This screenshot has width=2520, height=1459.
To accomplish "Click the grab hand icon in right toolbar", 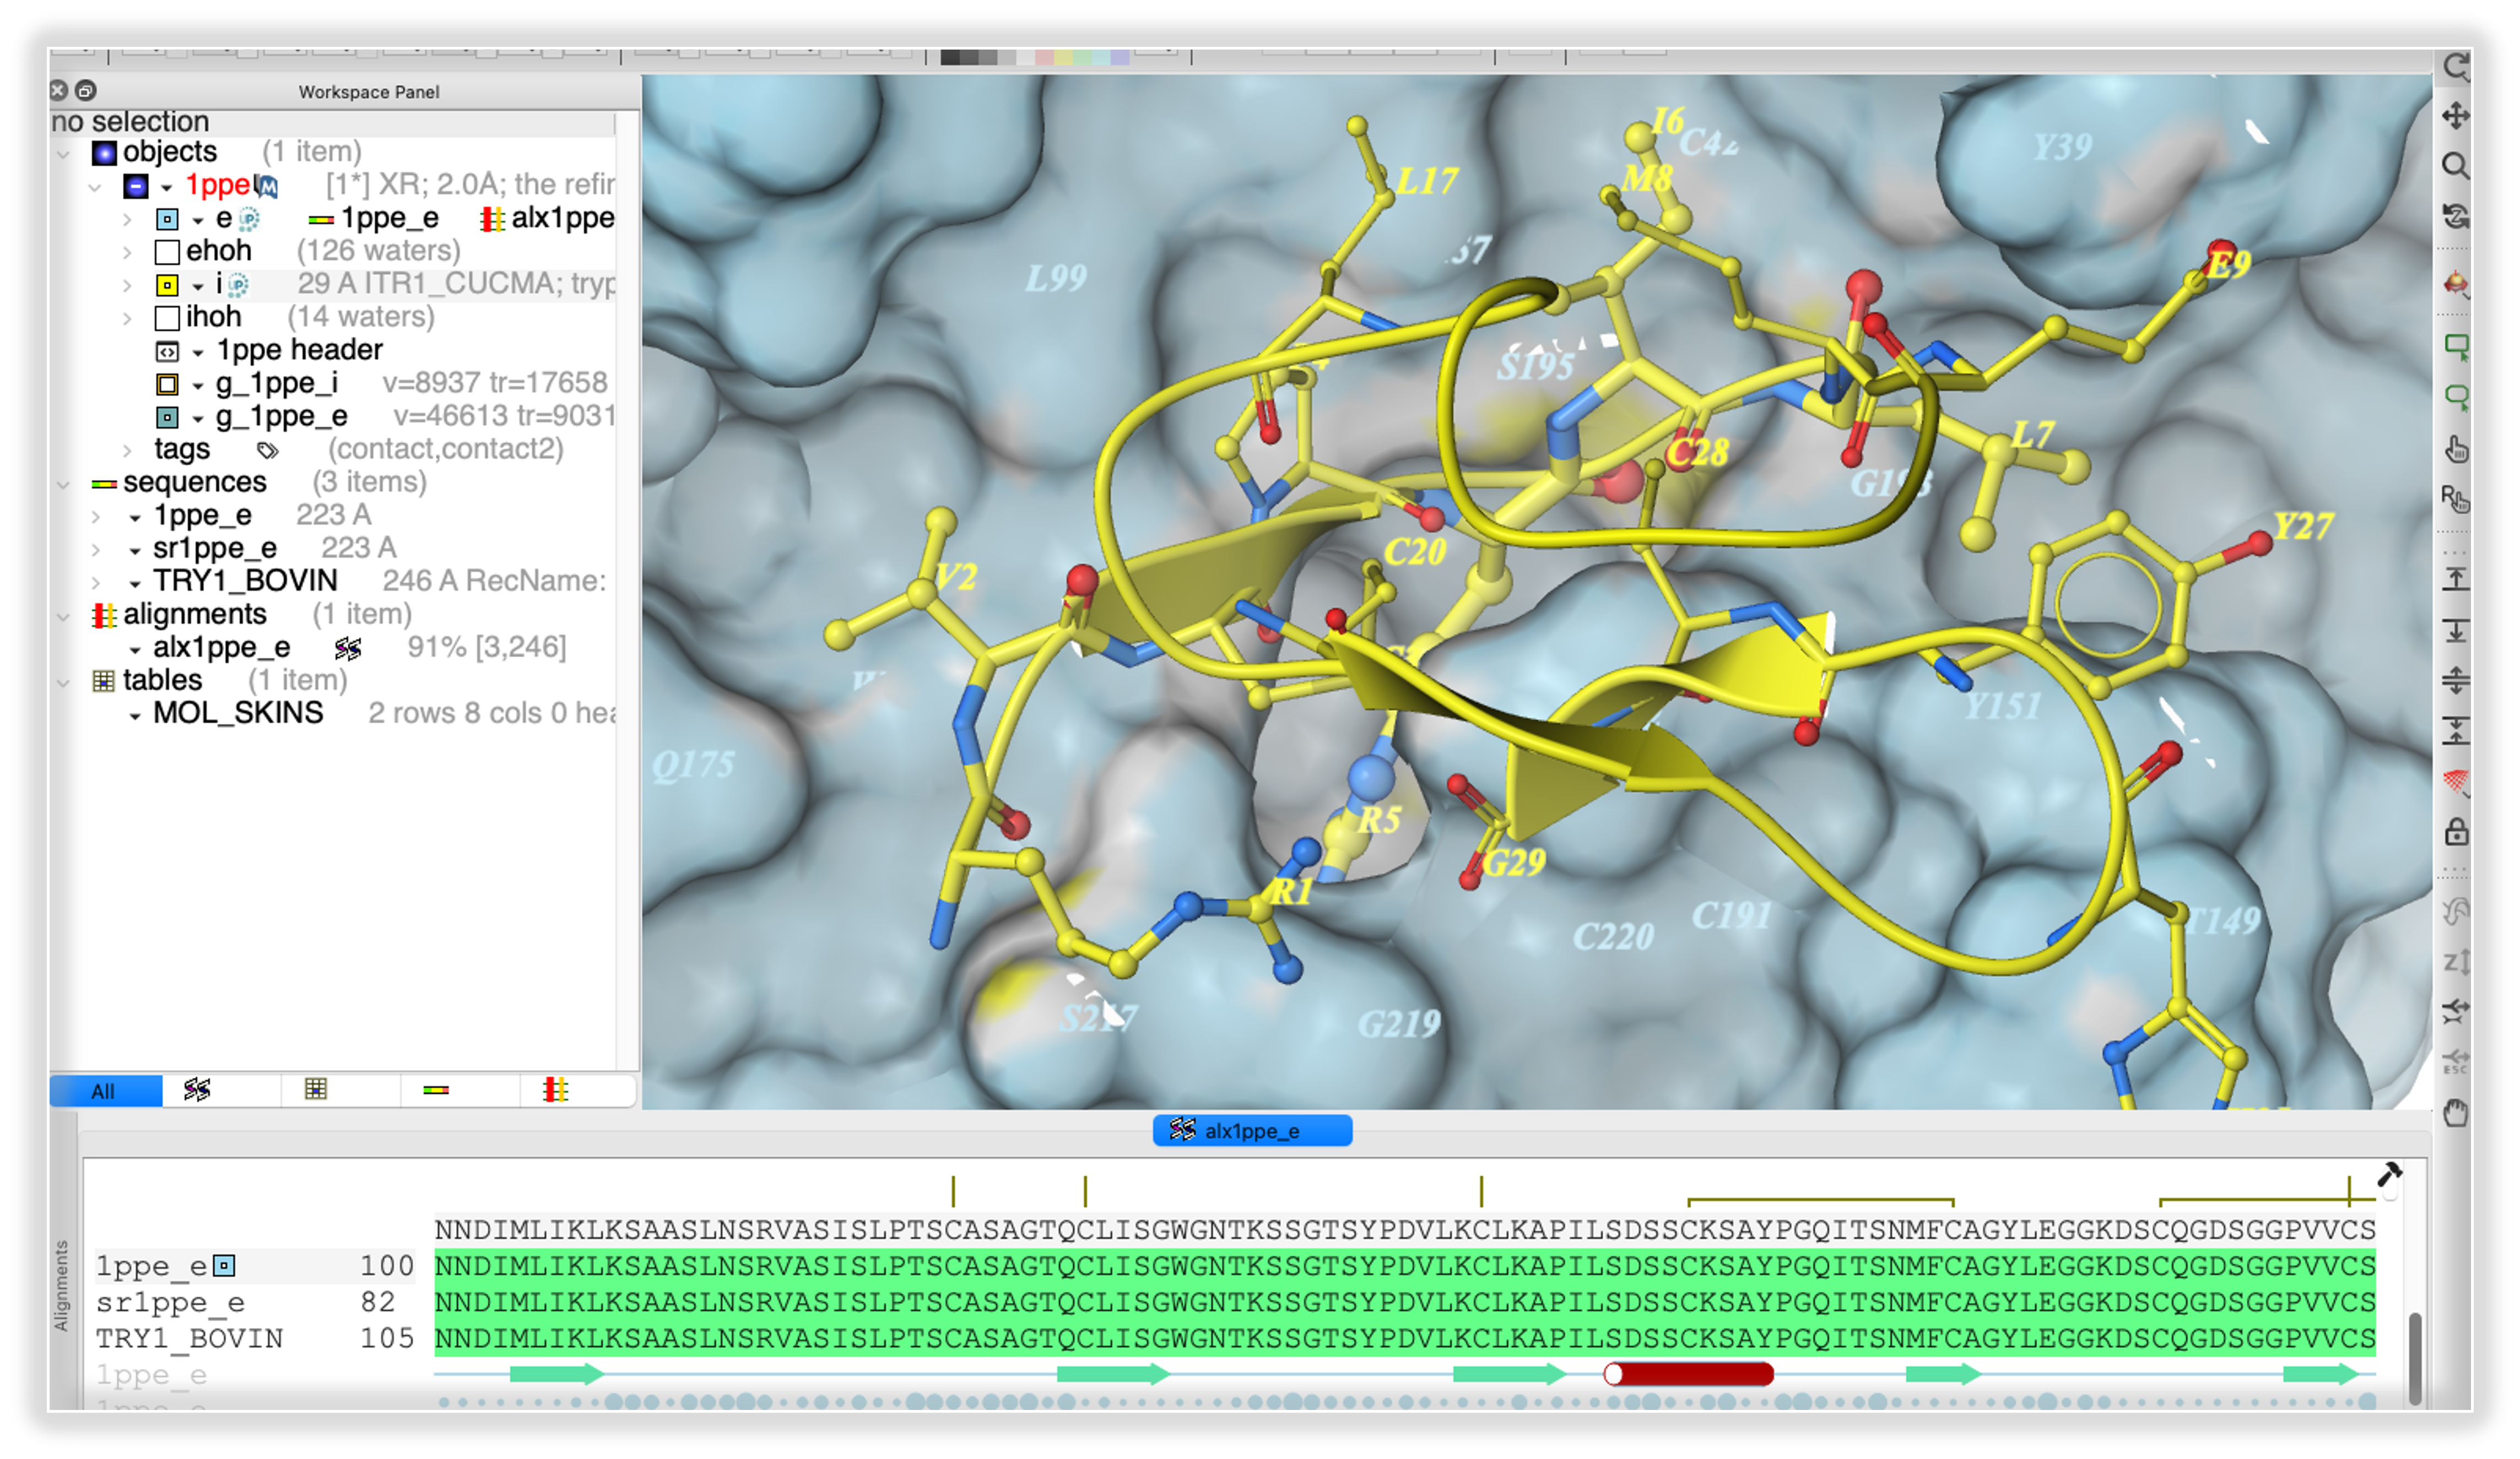I will click(2456, 1113).
